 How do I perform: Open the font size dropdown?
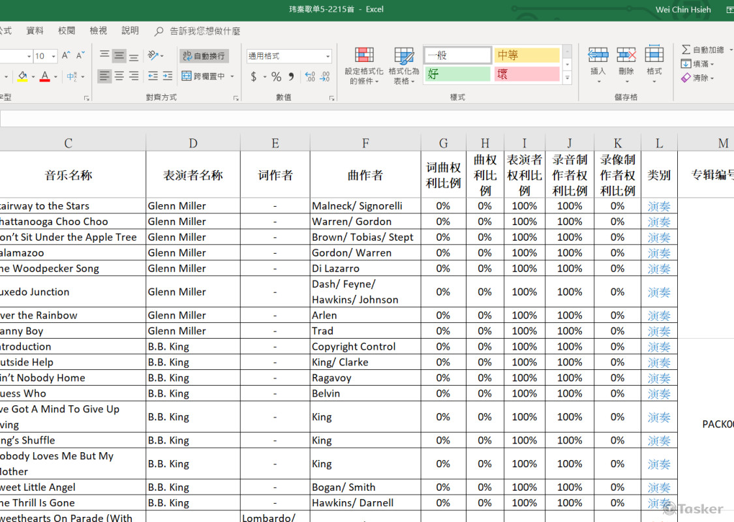(x=53, y=56)
